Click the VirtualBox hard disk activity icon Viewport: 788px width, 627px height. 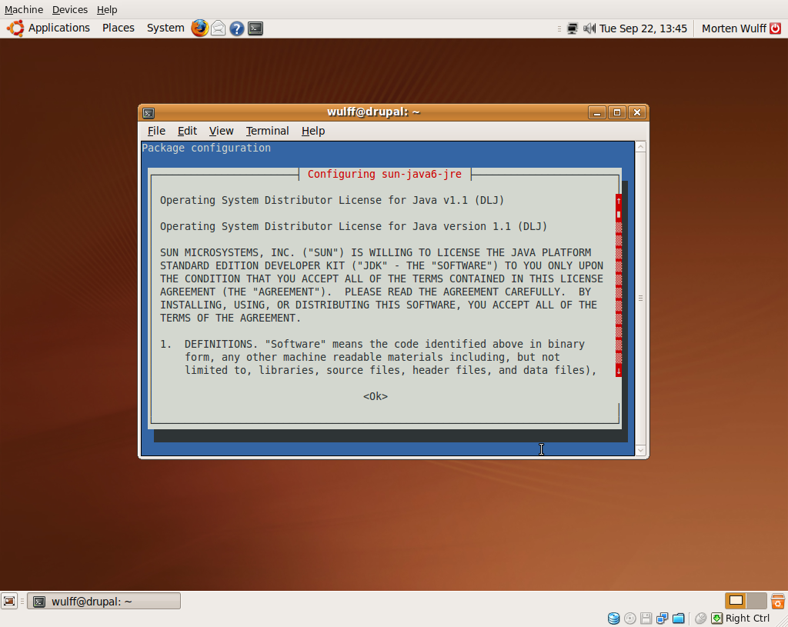[x=613, y=618]
